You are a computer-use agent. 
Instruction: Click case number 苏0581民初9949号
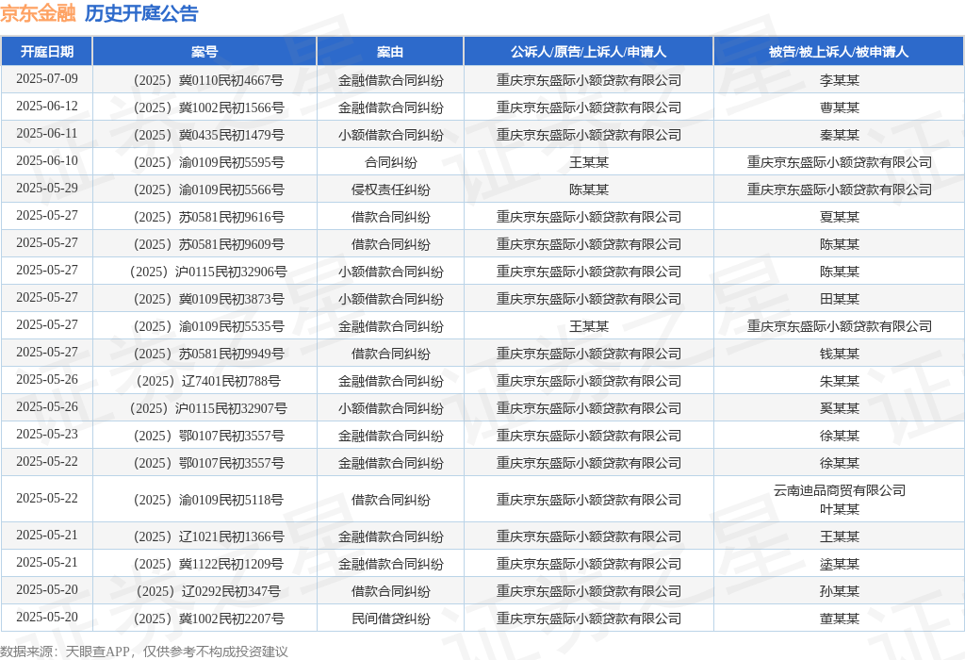(208, 354)
